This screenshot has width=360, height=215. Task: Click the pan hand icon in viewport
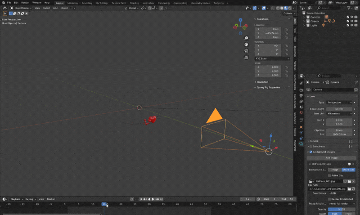click(246, 45)
